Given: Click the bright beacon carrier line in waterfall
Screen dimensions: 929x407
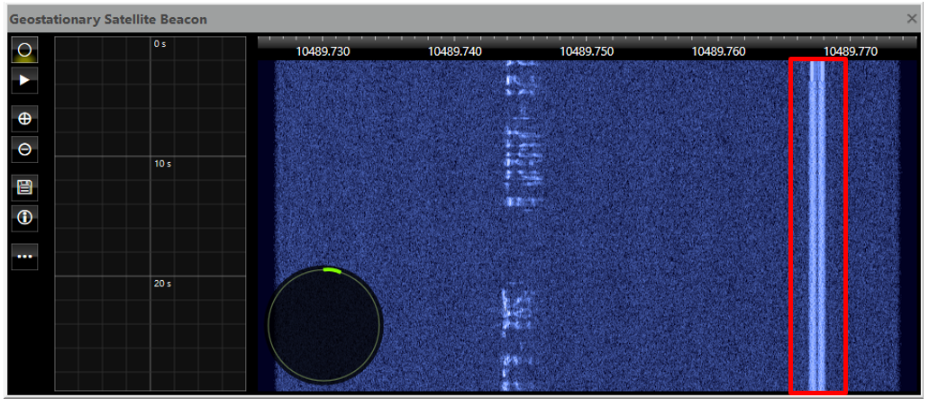Looking at the screenshot, I should (x=817, y=225).
